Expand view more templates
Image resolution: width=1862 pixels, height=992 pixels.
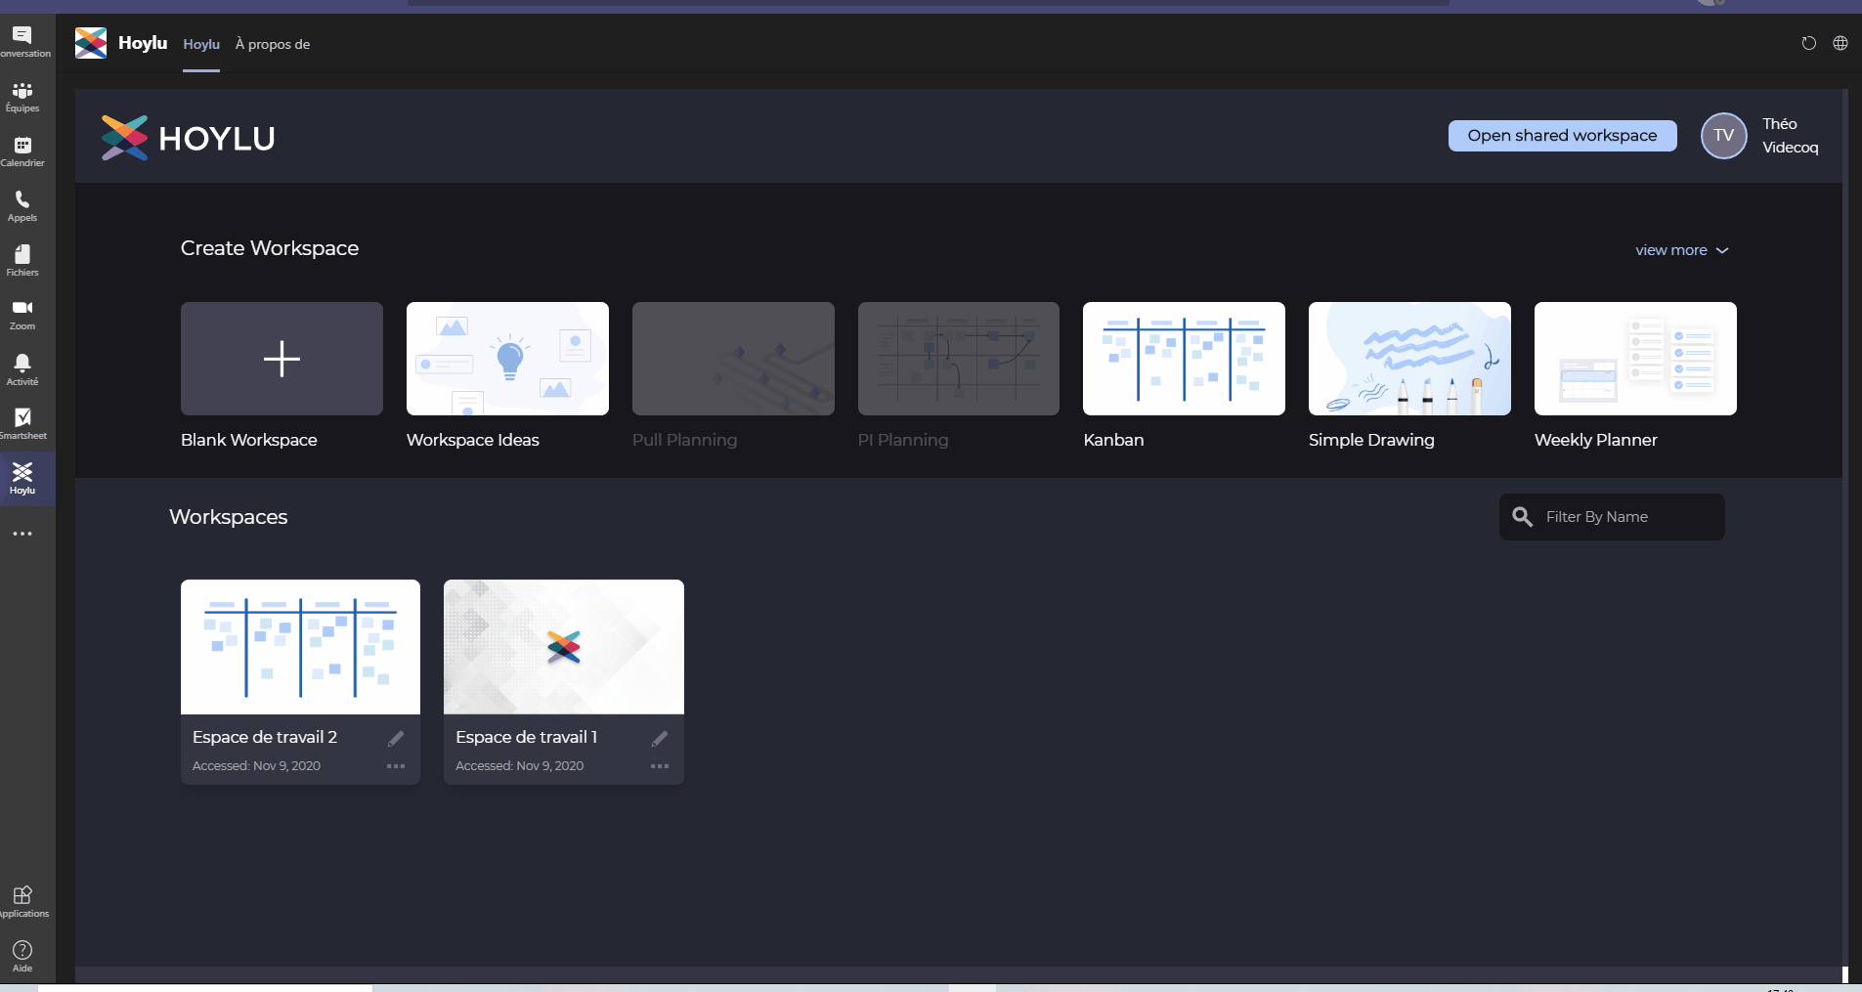(1681, 250)
